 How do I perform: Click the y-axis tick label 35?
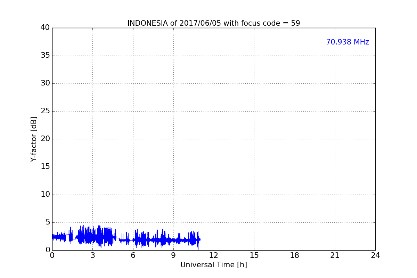click(45, 56)
